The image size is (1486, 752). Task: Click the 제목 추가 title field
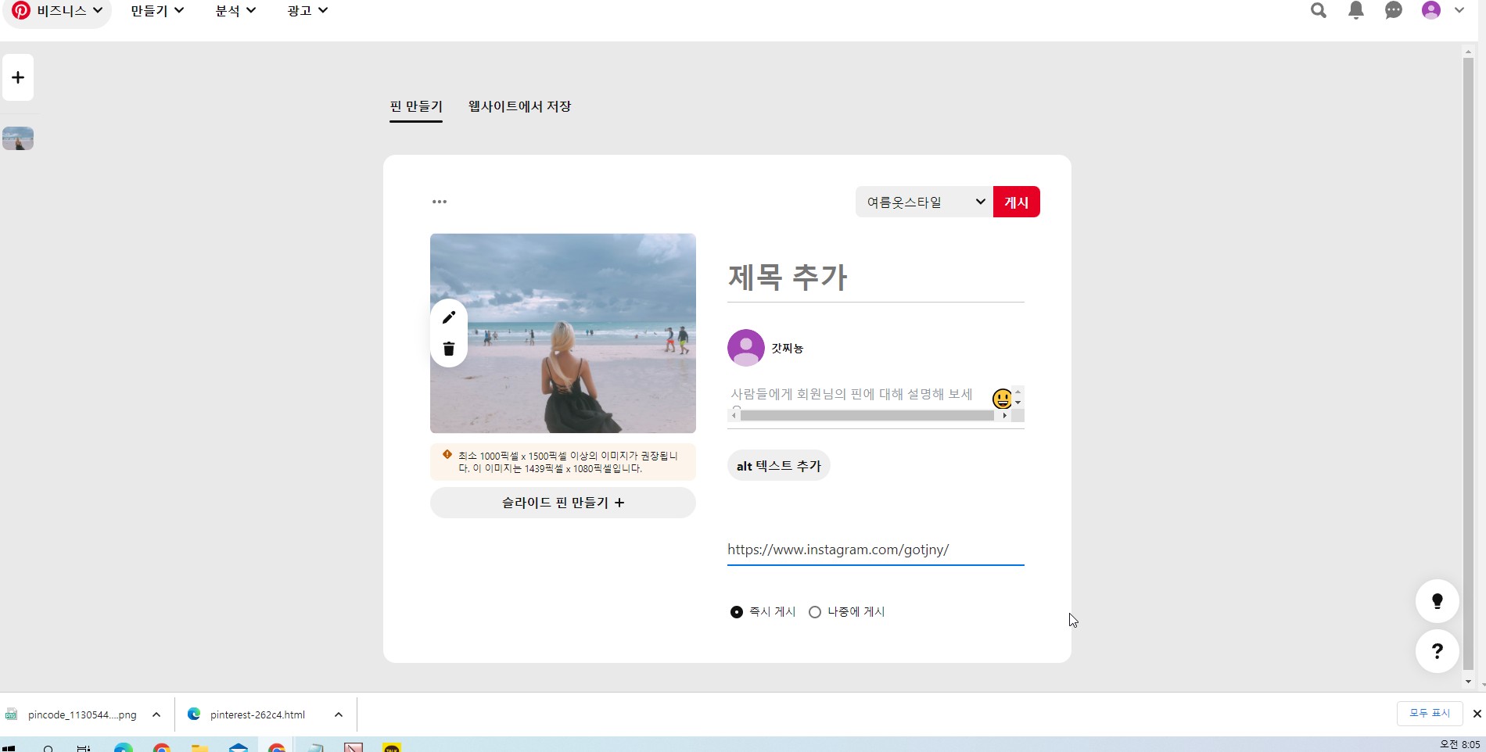pyautogui.click(x=876, y=278)
